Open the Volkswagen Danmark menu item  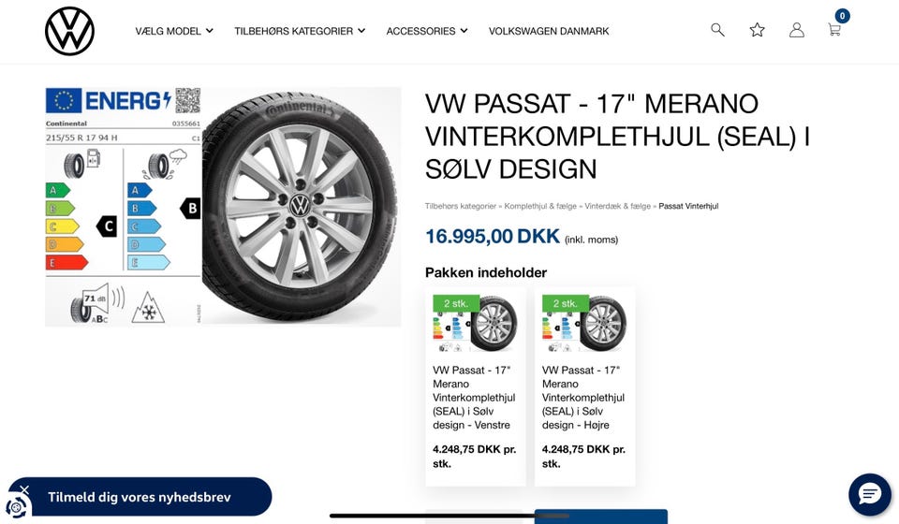pyautogui.click(x=549, y=31)
